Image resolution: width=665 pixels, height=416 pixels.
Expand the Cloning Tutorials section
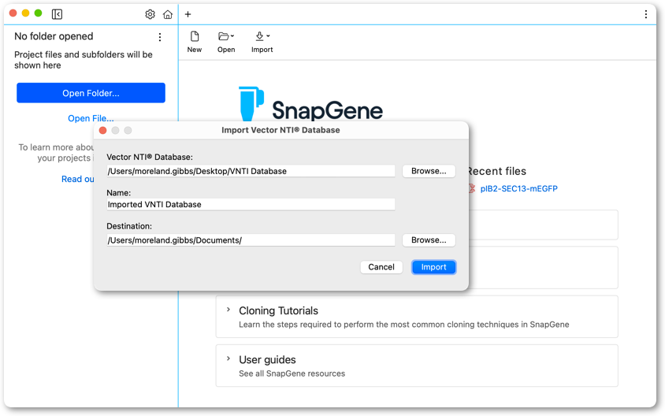228,310
